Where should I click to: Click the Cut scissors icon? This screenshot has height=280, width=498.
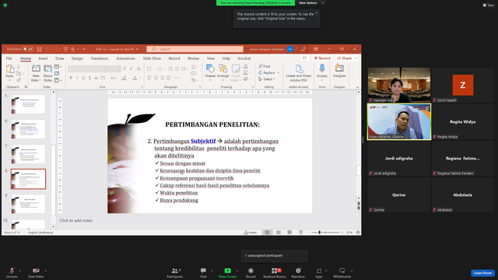pyautogui.click(x=19, y=67)
